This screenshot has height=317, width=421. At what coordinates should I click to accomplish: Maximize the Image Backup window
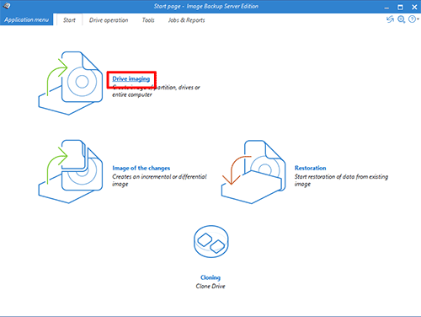click(x=400, y=7)
